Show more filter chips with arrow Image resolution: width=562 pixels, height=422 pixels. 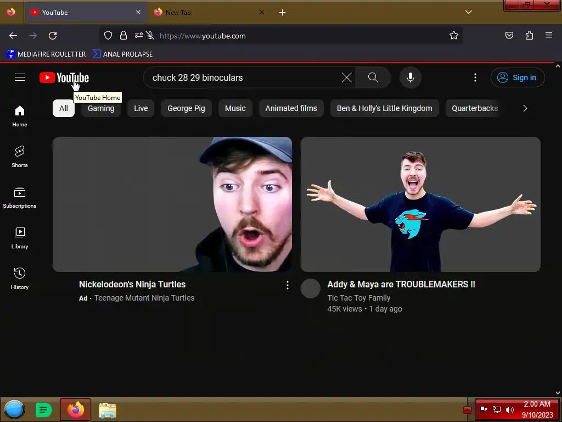click(525, 108)
